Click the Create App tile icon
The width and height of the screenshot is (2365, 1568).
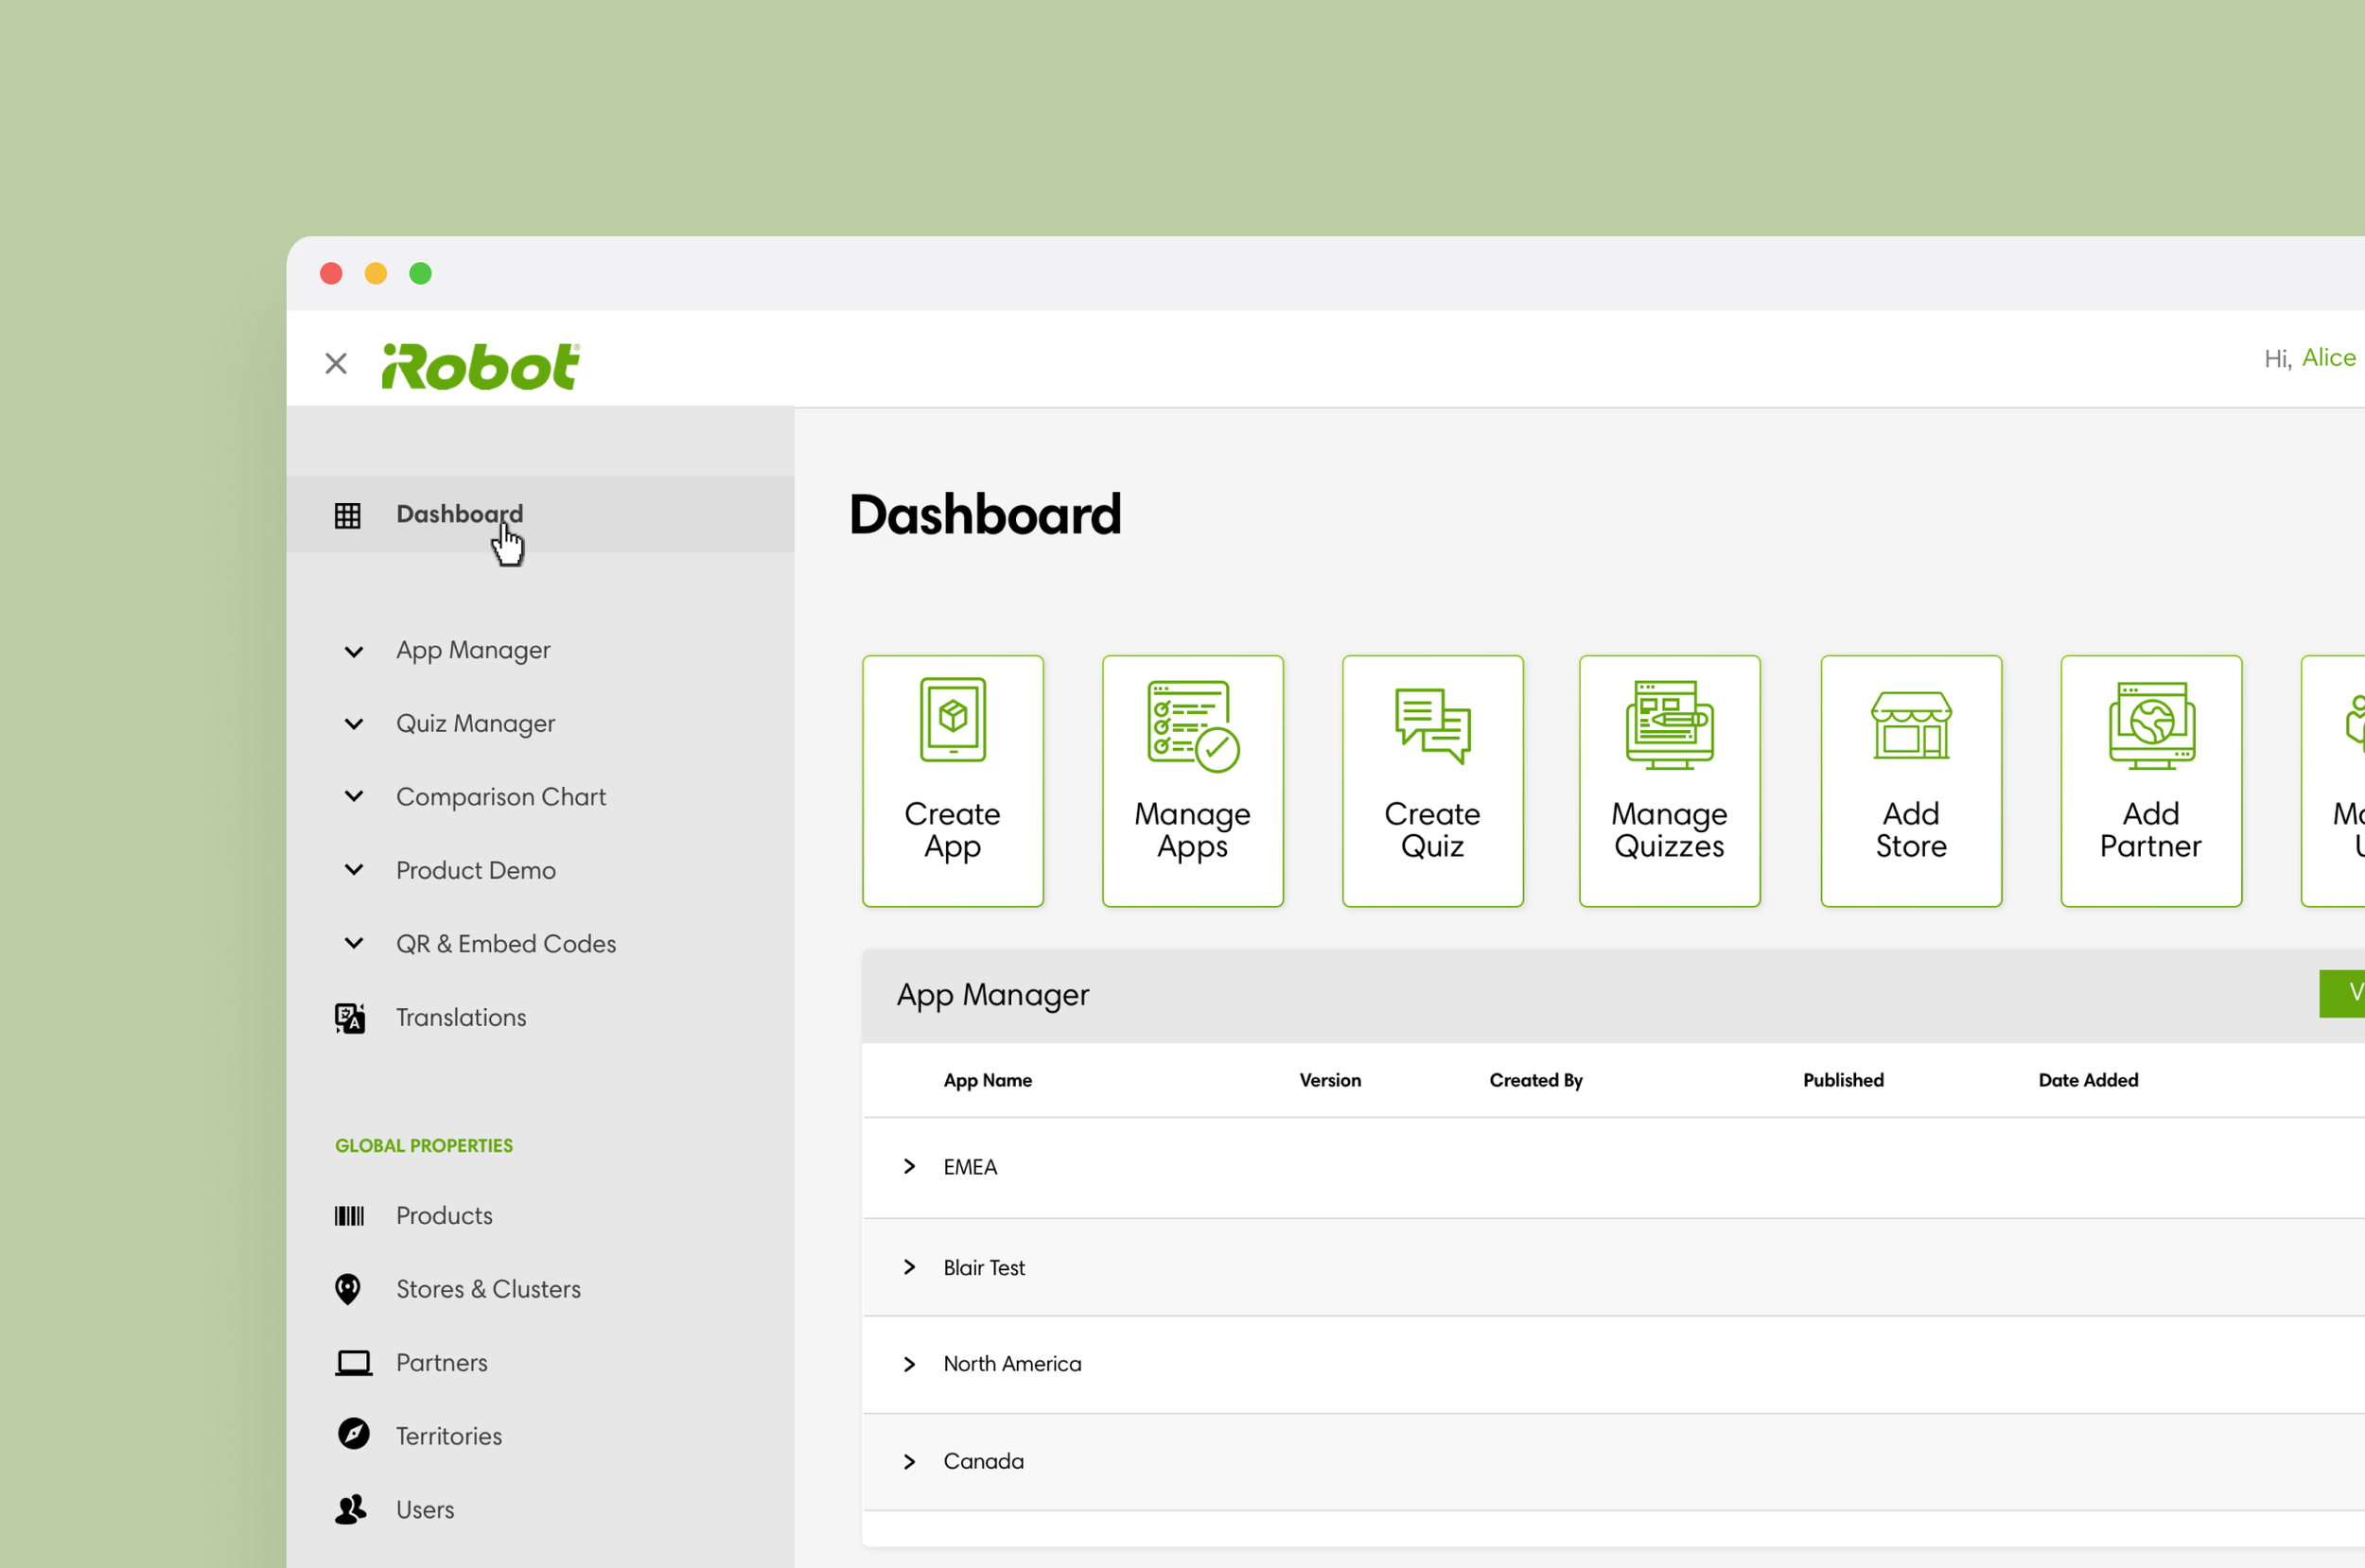(952, 720)
